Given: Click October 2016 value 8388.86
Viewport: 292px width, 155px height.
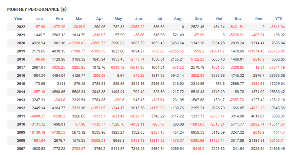Looking at the screenshot, I should pyautogui.click(x=218, y=76).
